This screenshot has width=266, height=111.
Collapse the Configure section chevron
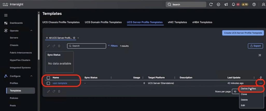(31, 76)
